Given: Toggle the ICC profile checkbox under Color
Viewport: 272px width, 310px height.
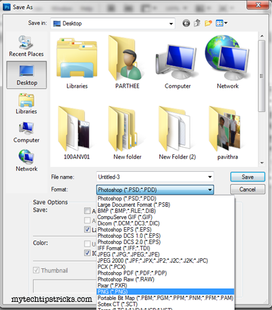Looking at the screenshot, I should coord(87,253).
